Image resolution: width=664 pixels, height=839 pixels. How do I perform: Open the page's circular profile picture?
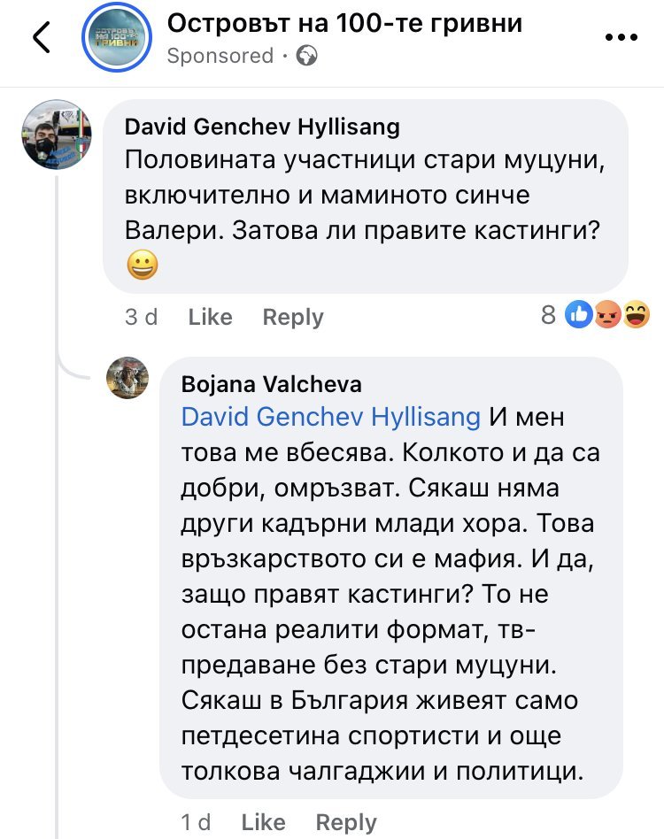[117, 37]
